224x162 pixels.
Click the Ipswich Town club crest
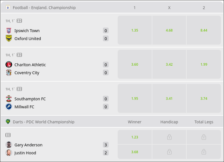tap(9, 31)
